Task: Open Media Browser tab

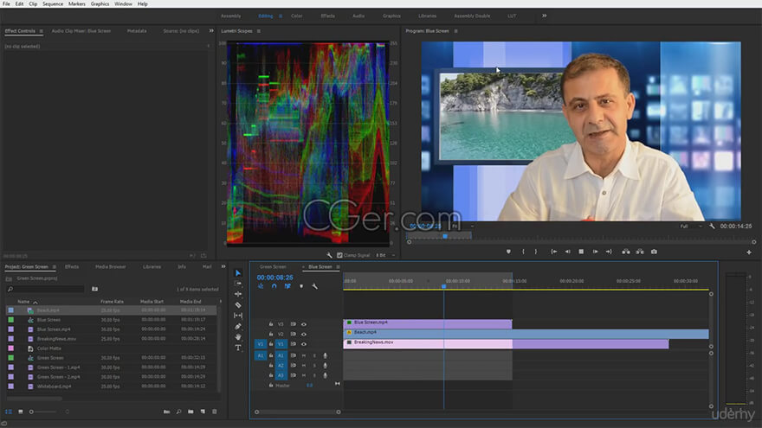Action: [x=110, y=267]
